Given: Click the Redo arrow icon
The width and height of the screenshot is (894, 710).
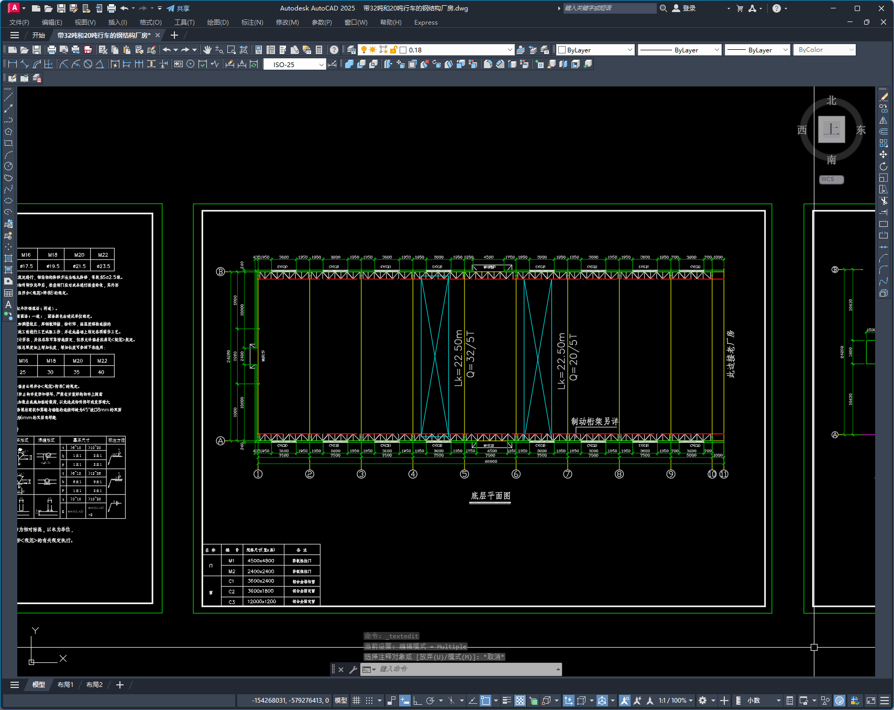Looking at the screenshot, I should [x=185, y=50].
